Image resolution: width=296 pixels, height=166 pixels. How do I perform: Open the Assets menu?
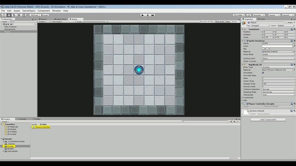[17, 11]
